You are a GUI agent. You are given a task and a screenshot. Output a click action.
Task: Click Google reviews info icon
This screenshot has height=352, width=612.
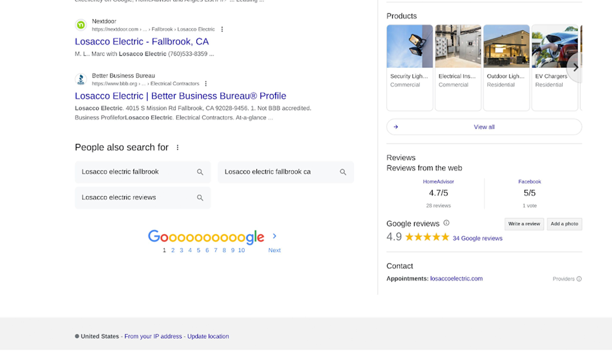[x=447, y=223]
